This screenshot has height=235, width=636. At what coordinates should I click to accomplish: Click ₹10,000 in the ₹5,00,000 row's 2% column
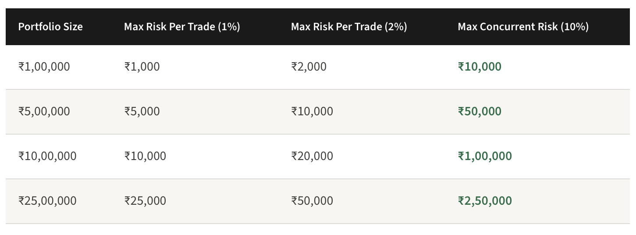312,111
